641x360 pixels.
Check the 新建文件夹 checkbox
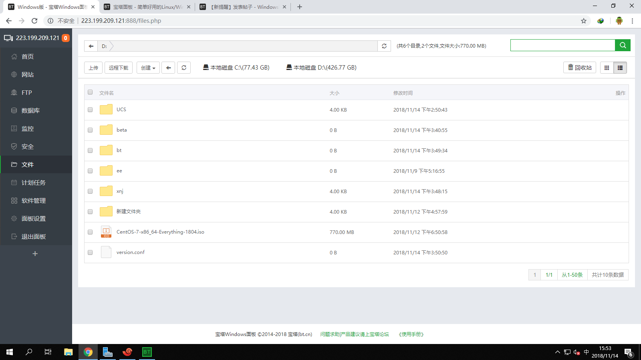[x=90, y=212]
